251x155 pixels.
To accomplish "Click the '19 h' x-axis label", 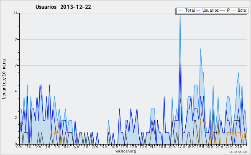I will pyautogui.click(x=200, y=147).
